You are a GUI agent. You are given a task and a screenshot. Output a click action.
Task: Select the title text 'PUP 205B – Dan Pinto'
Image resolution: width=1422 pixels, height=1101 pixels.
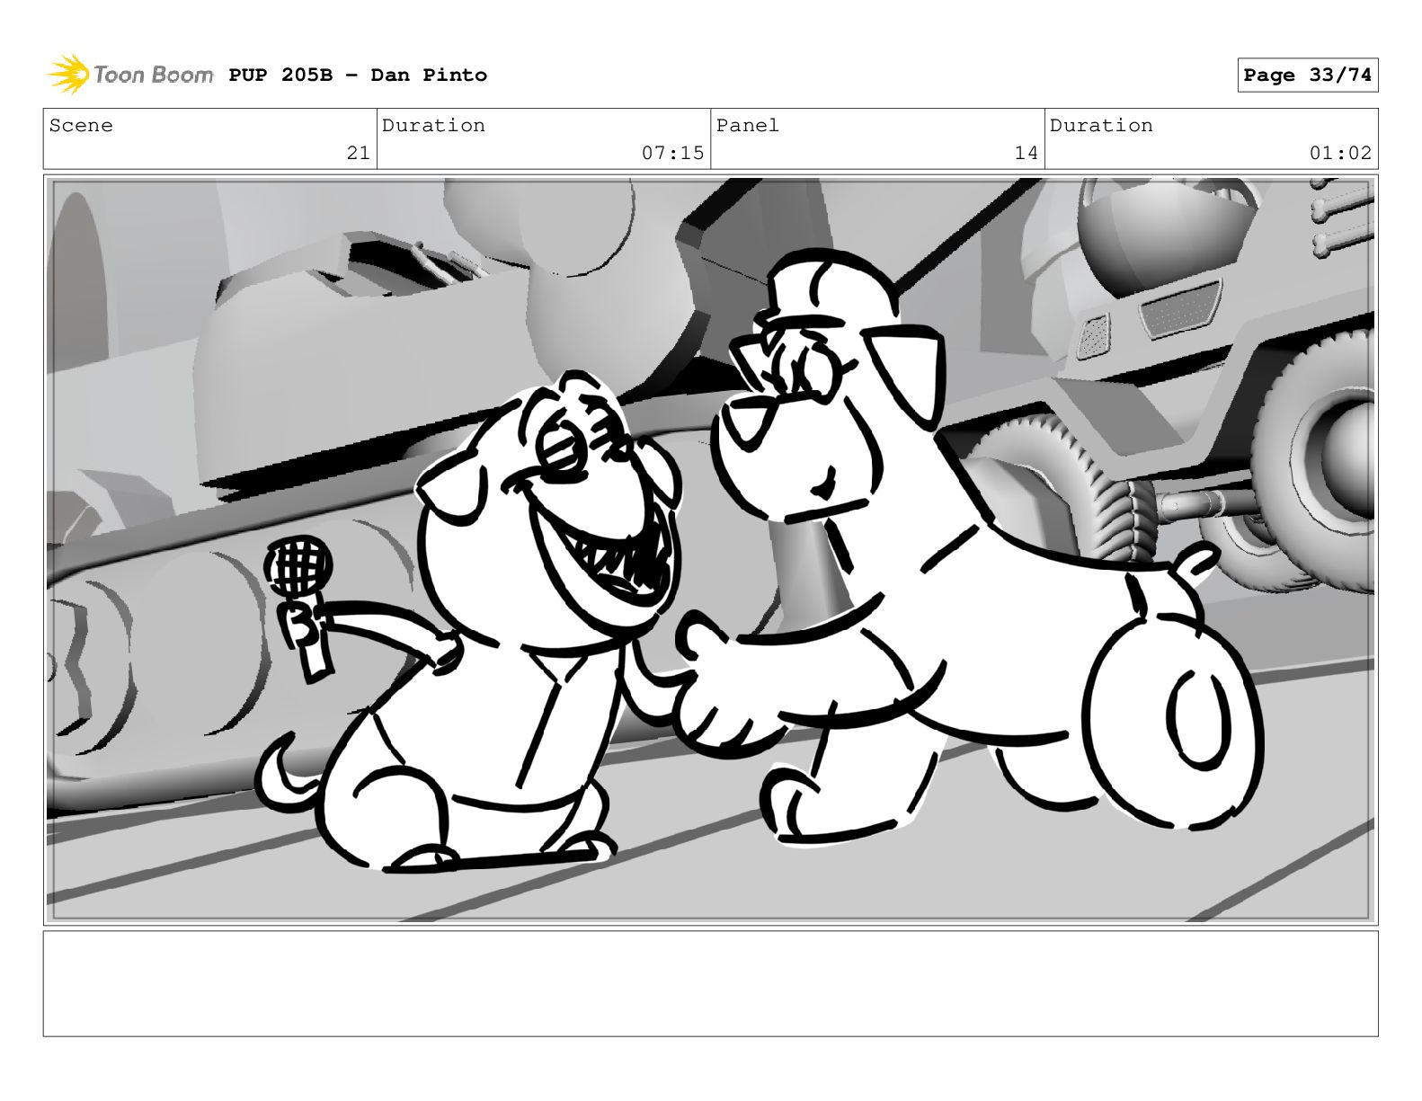click(x=358, y=75)
